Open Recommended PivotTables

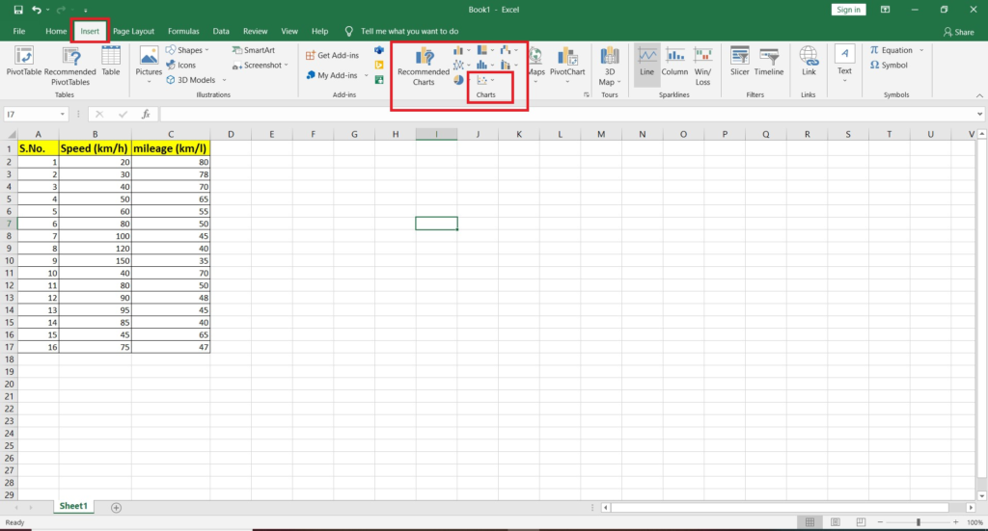pos(69,66)
